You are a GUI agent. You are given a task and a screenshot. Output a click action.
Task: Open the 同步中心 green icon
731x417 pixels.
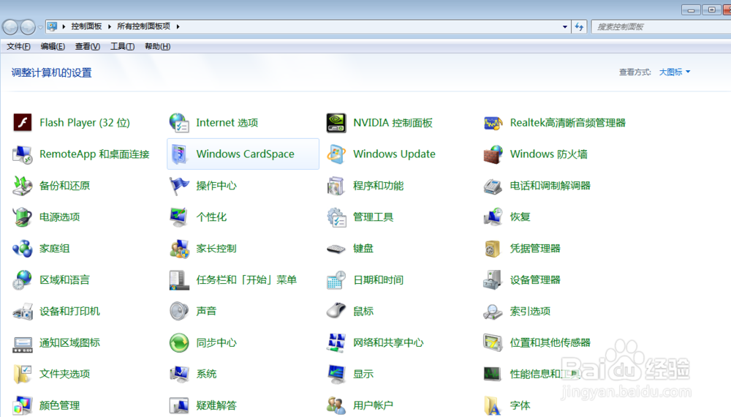(x=179, y=343)
